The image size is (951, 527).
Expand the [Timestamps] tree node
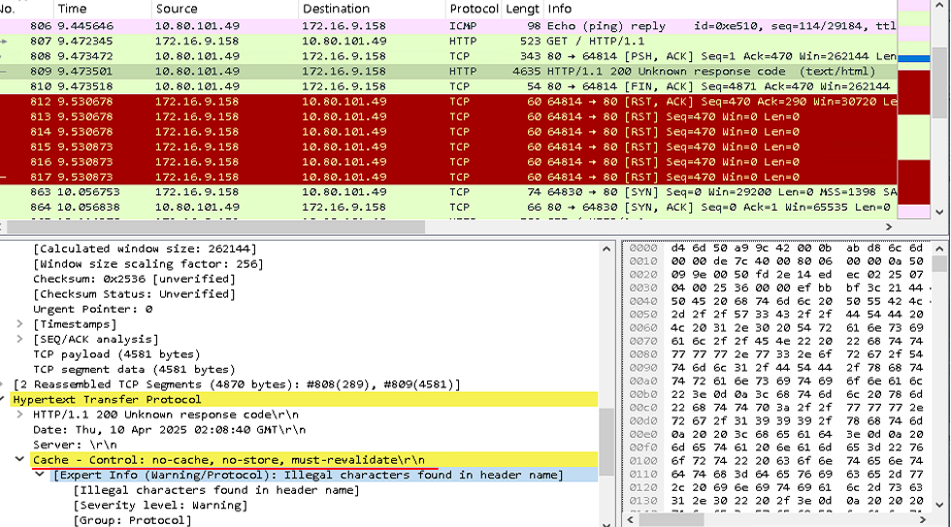[x=21, y=324]
